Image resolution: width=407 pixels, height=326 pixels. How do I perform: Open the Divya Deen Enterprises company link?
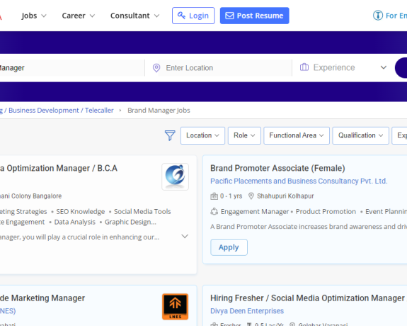[247, 311]
